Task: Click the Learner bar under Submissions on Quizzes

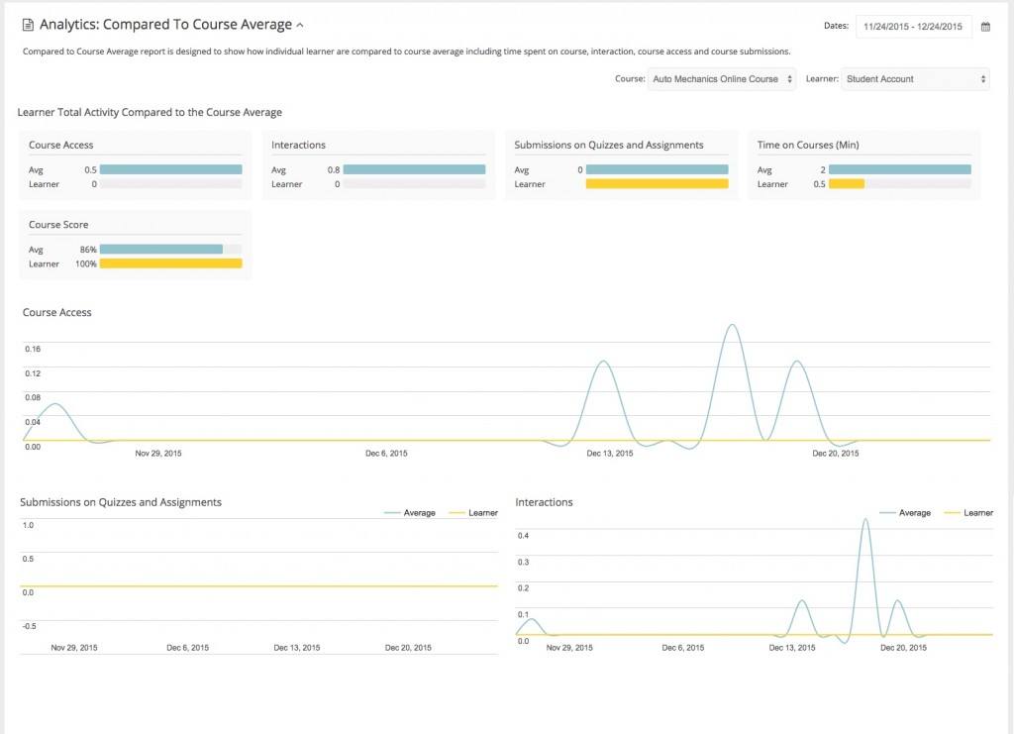Action: 659,183
